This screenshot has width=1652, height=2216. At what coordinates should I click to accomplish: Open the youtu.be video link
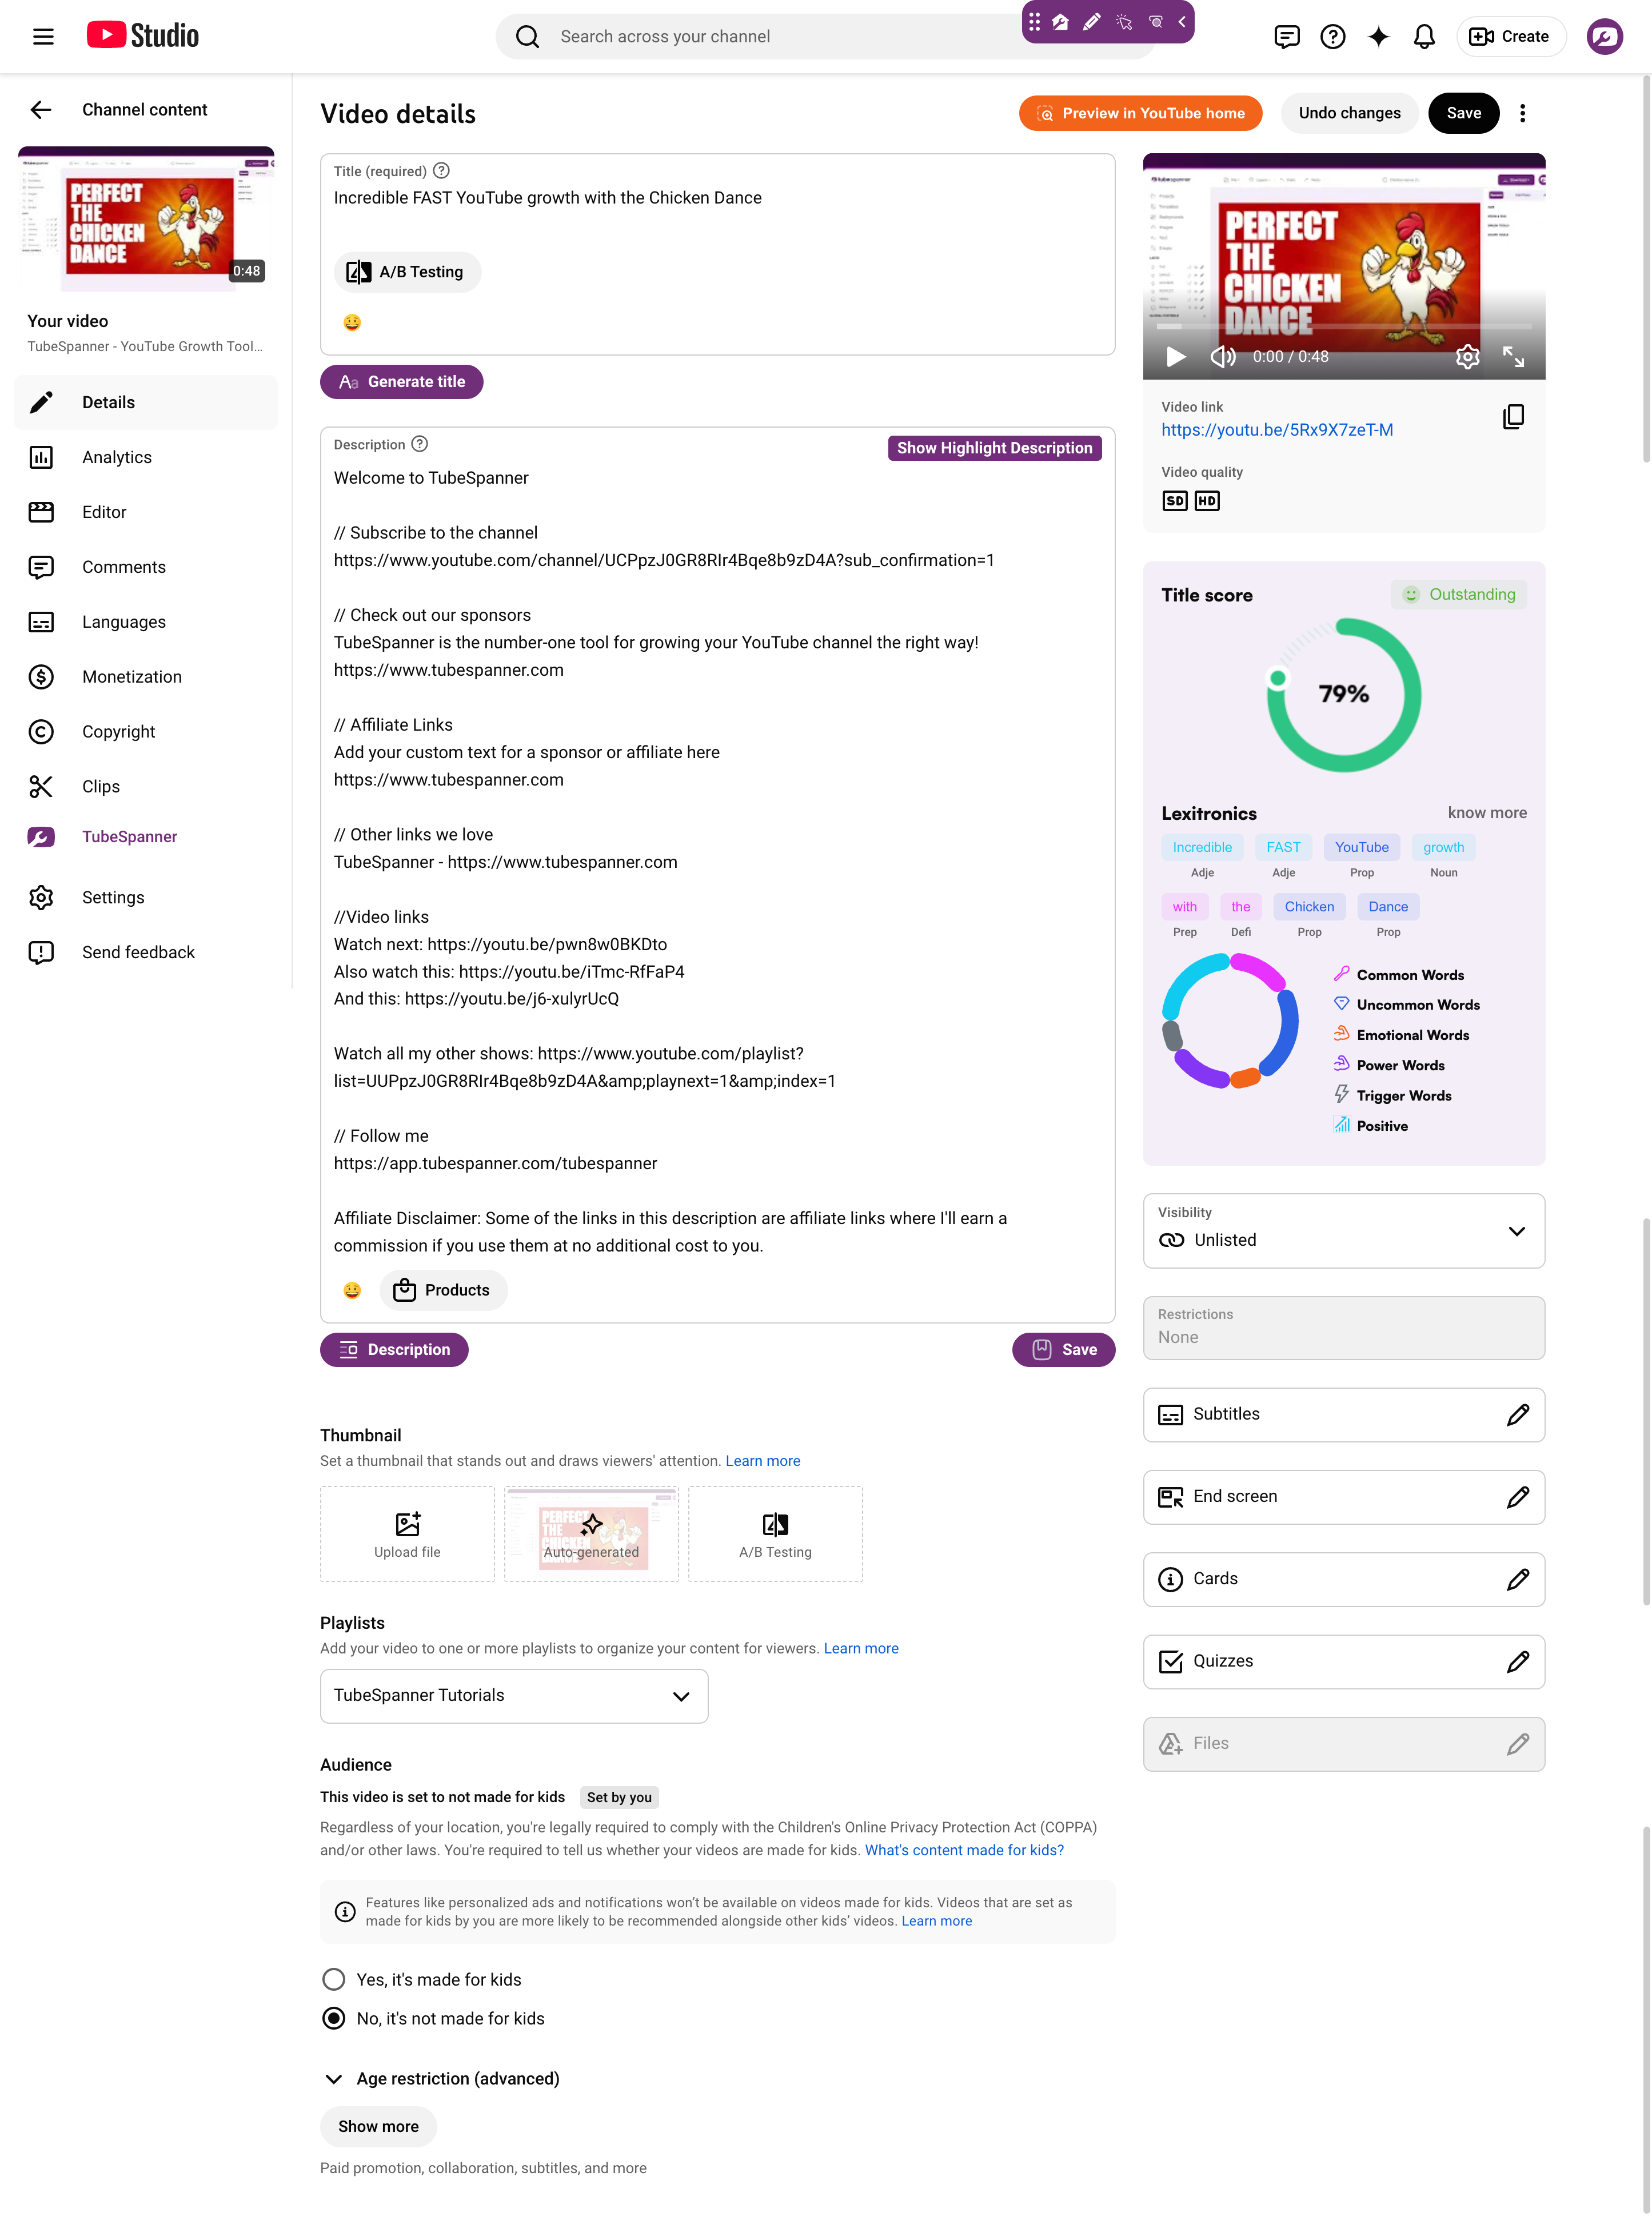pyautogui.click(x=1277, y=430)
